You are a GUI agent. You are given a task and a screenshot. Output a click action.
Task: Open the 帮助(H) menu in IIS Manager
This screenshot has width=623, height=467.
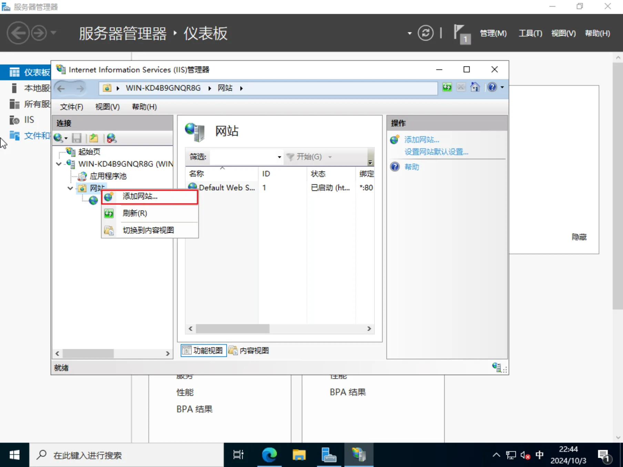coord(144,107)
